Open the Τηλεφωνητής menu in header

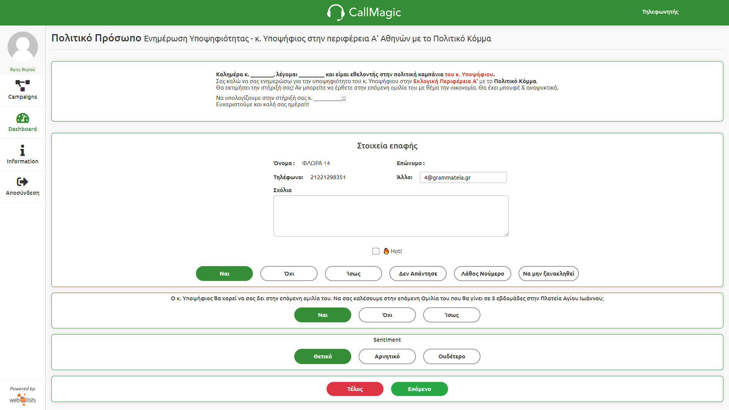point(660,12)
